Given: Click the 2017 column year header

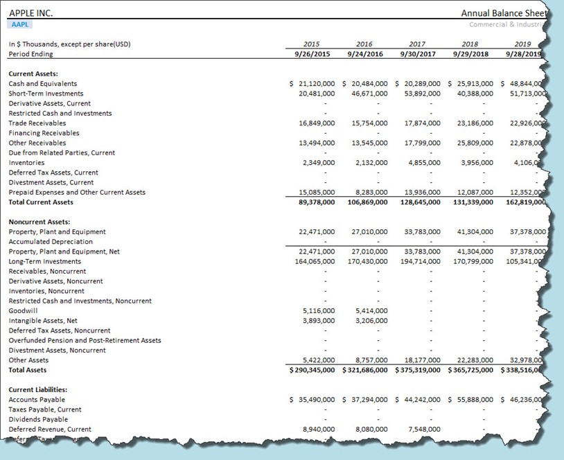Looking at the screenshot, I should [417, 44].
